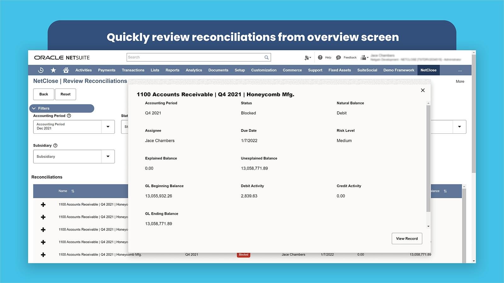504x283 pixels.
Task: Open the Documents menu
Action: (218, 70)
